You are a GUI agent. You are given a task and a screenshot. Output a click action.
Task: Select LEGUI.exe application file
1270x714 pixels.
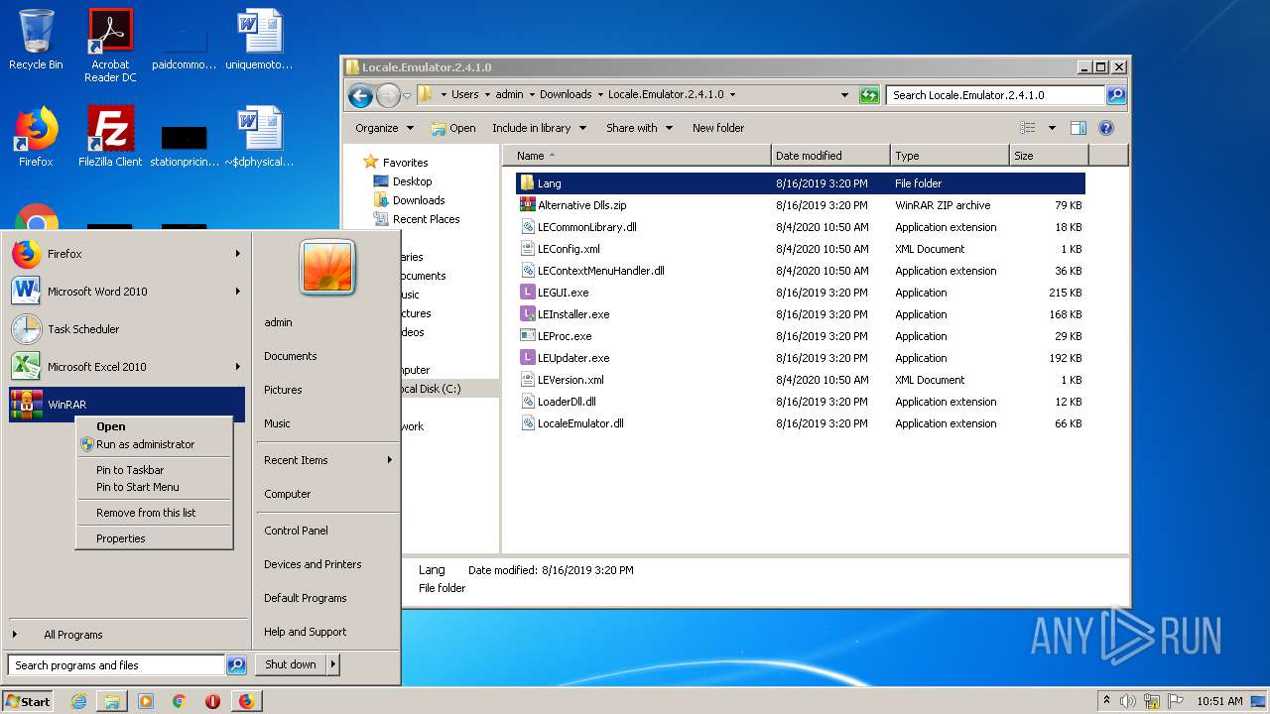coord(563,293)
